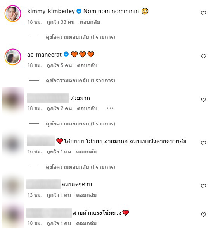This screenshot has width=211, height=233.
Task: Open kimmy_kimberley's profile picture
Action: coord(13,14)
